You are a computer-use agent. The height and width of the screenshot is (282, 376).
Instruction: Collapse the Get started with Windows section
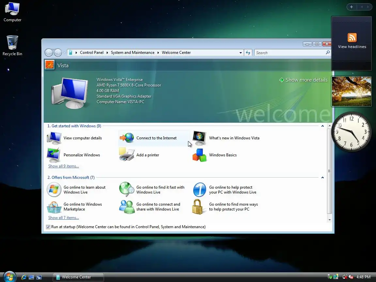(x=322, y=126)
